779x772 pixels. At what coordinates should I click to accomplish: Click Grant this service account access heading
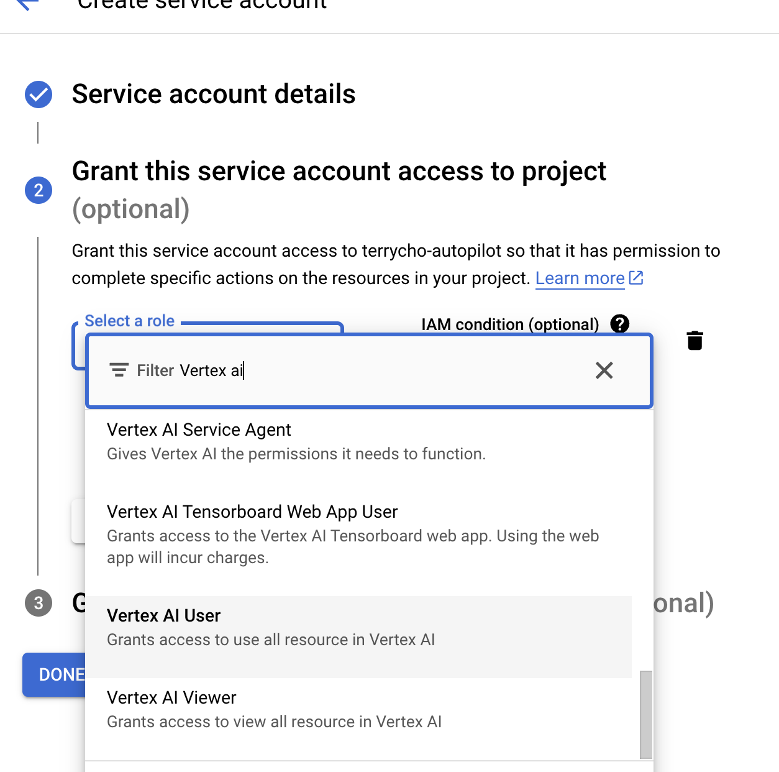pyautogui.click(x=339, y=172)
